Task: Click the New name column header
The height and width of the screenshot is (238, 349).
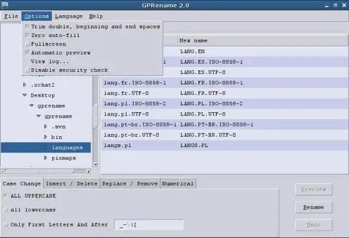Action: [x=263, y=40]
